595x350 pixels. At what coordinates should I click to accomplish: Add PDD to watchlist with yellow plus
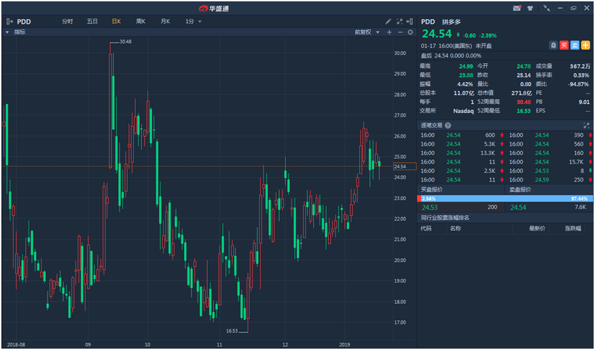coord(585,45)
